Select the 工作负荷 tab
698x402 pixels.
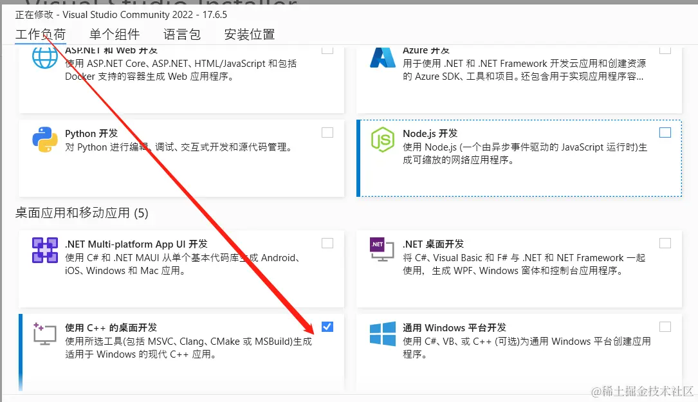(41, 35)
